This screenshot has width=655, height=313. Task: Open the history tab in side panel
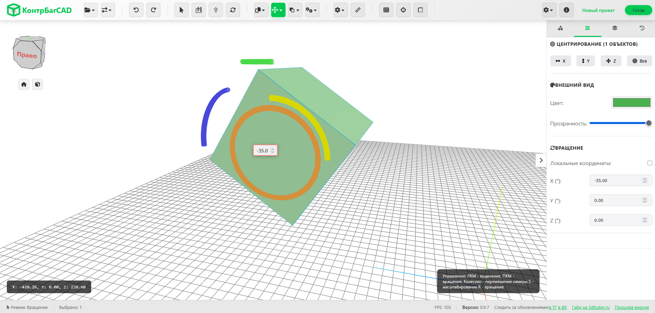pos(642,28)
